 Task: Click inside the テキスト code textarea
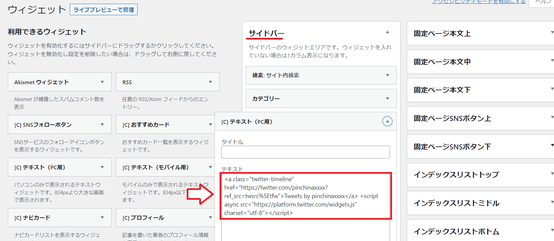click(x=306, y=207)
